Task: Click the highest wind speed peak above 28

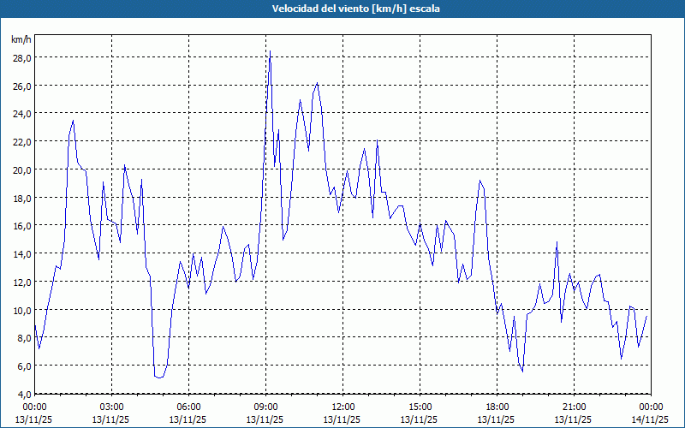Action: [270, 52]
